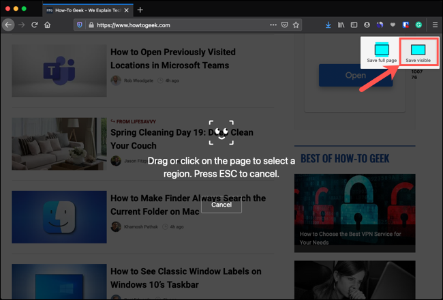Open the Library icon in toolbar
This screenshot has height=300, width=443.
tap(341, 25)
